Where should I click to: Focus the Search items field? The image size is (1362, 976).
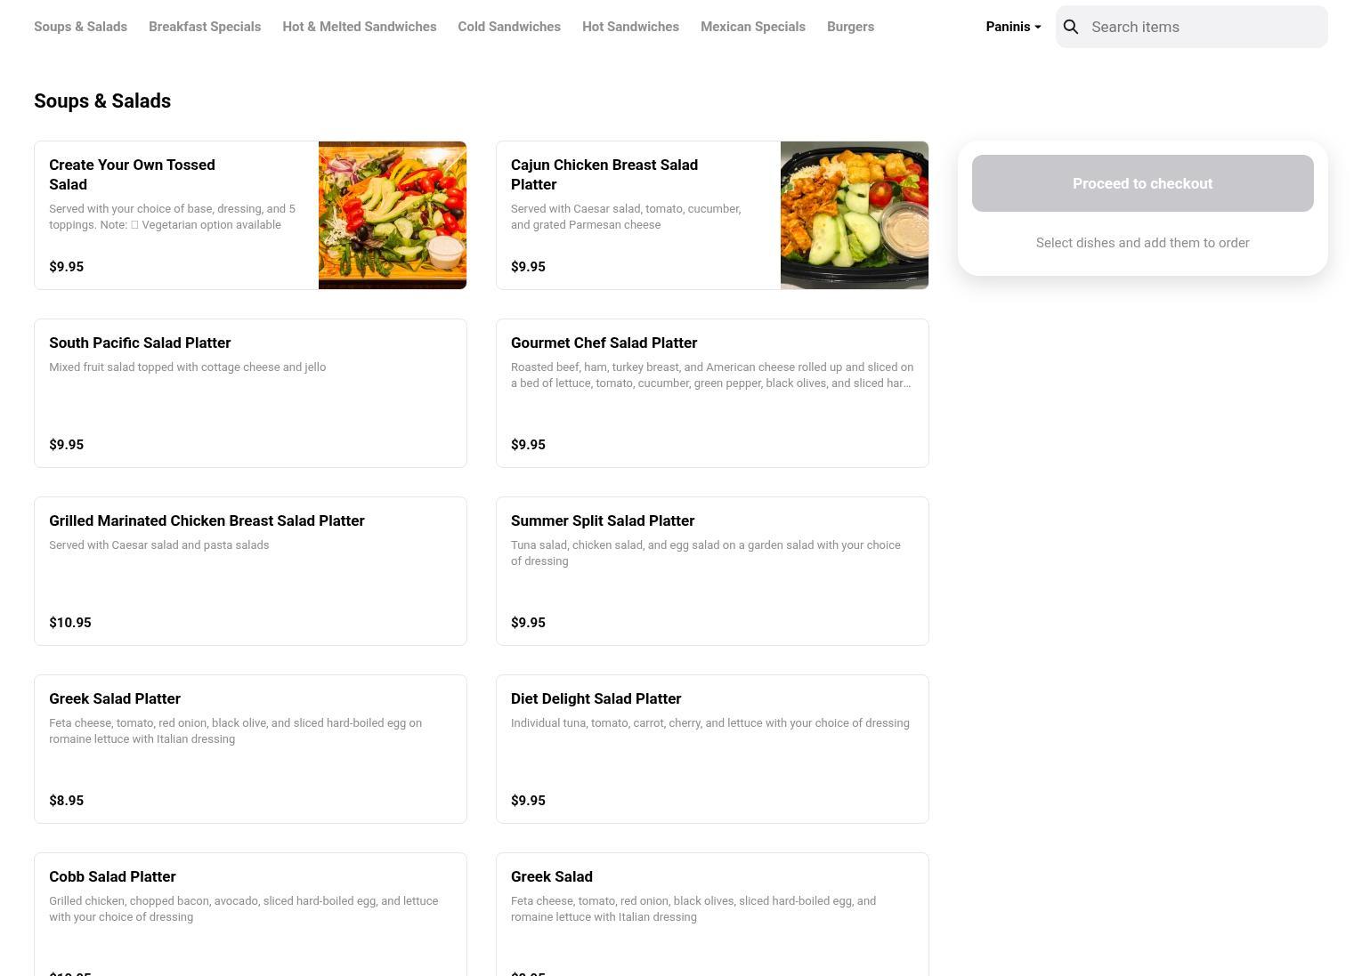[x=1191, y=27]
